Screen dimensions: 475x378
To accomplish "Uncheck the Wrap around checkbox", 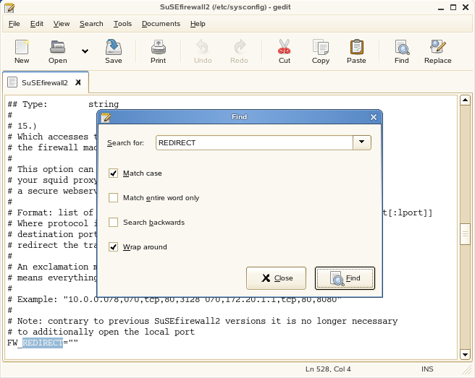I will pyautogui.click(x=113, y=246).
